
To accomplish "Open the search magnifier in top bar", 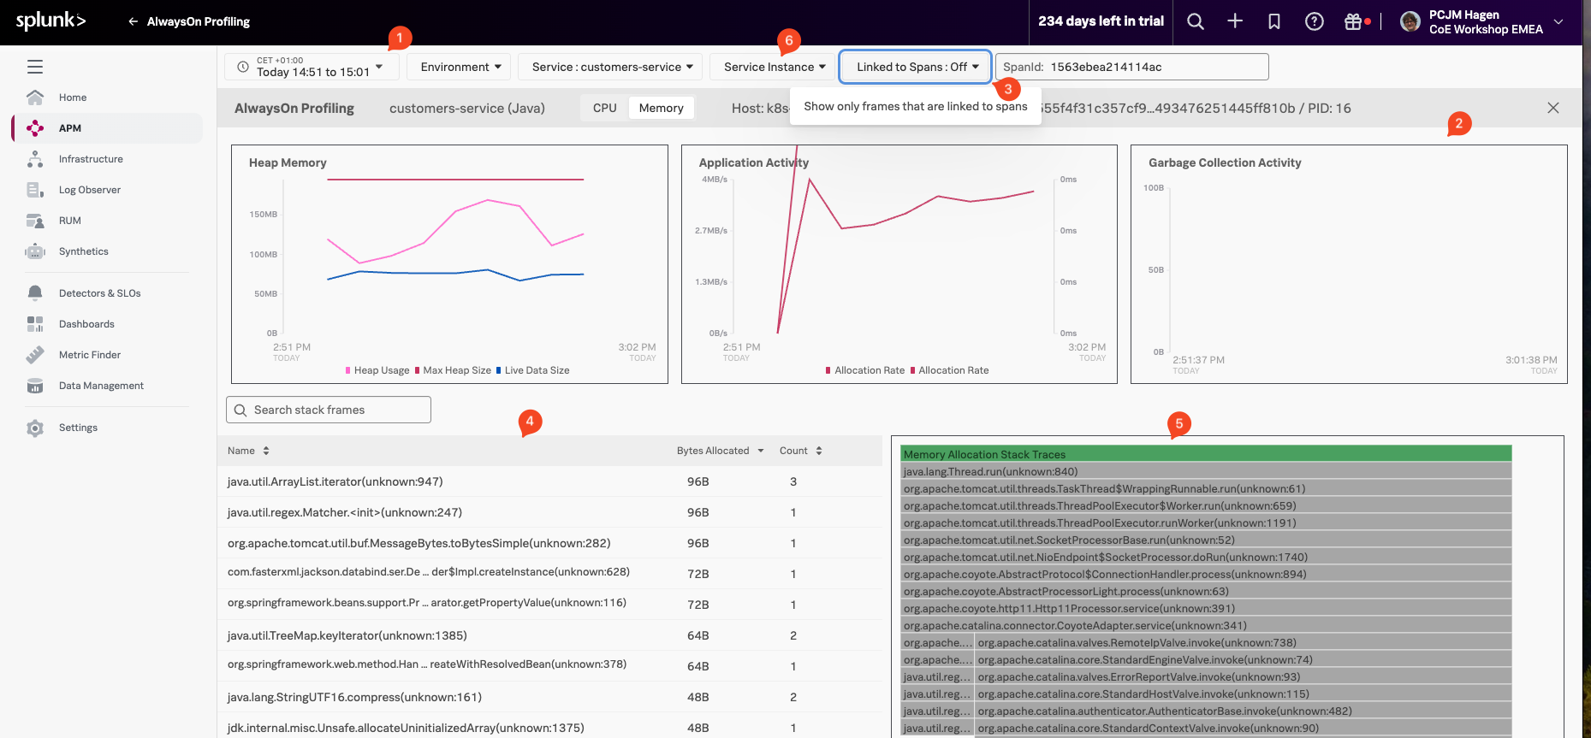I will 1196,22.
